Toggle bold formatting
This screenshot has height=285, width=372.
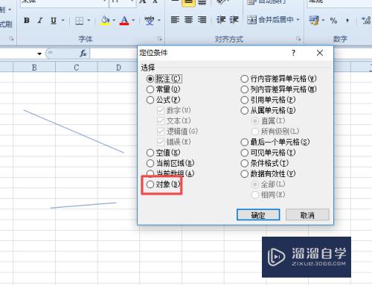click(x=27, y=20)
